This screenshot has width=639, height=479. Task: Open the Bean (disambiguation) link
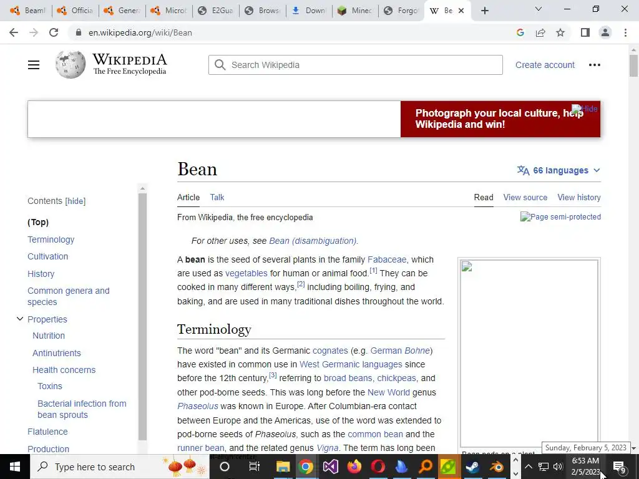313,241
